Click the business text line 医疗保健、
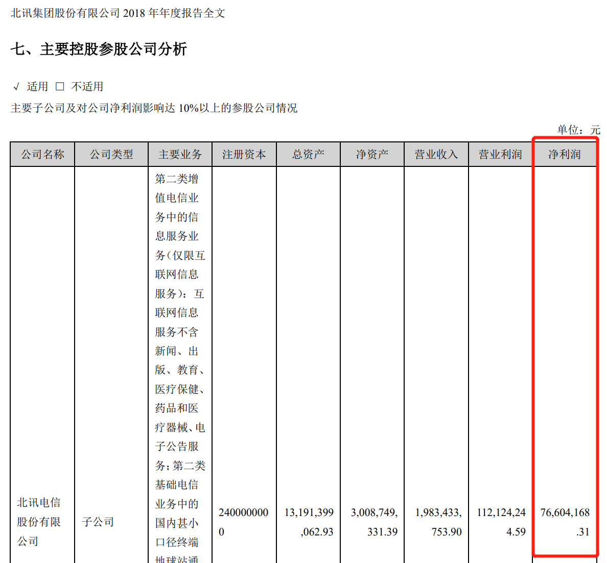This screenshot has width=607, height=563. click(179, 389)
